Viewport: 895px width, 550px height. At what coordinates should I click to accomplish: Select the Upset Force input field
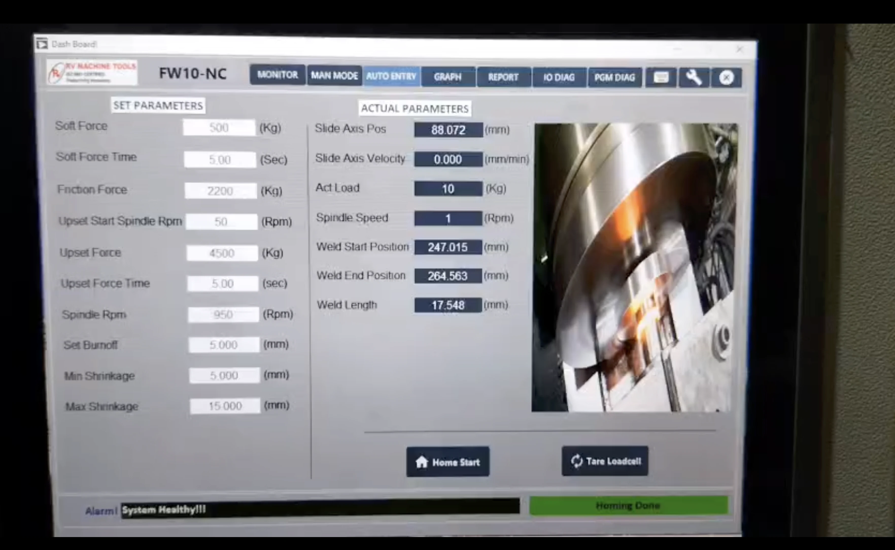pos(222,253)
